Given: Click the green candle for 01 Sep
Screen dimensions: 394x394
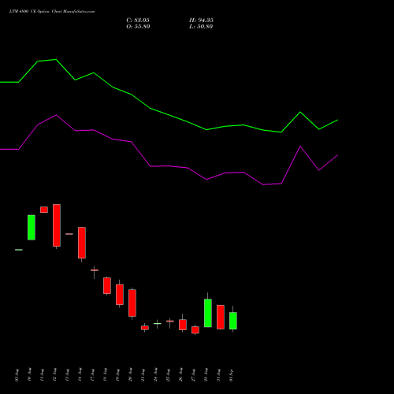Looking at the screenshot, I should (x=233, y=321).
